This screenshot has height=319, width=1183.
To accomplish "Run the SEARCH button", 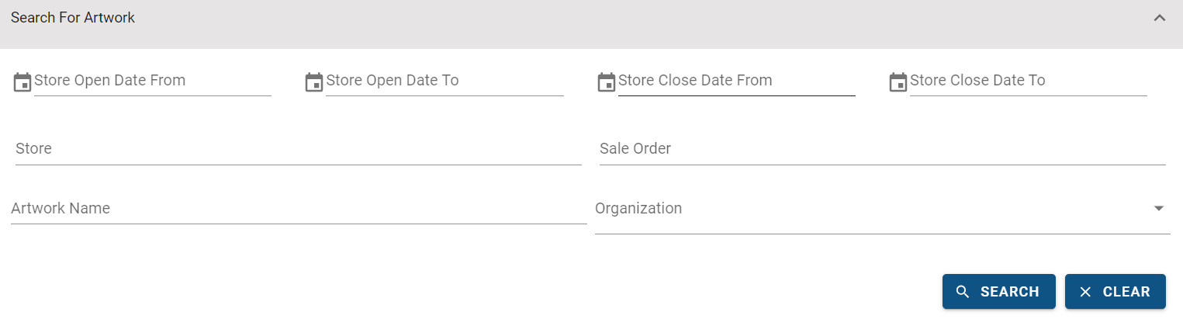I will [999, 292].
